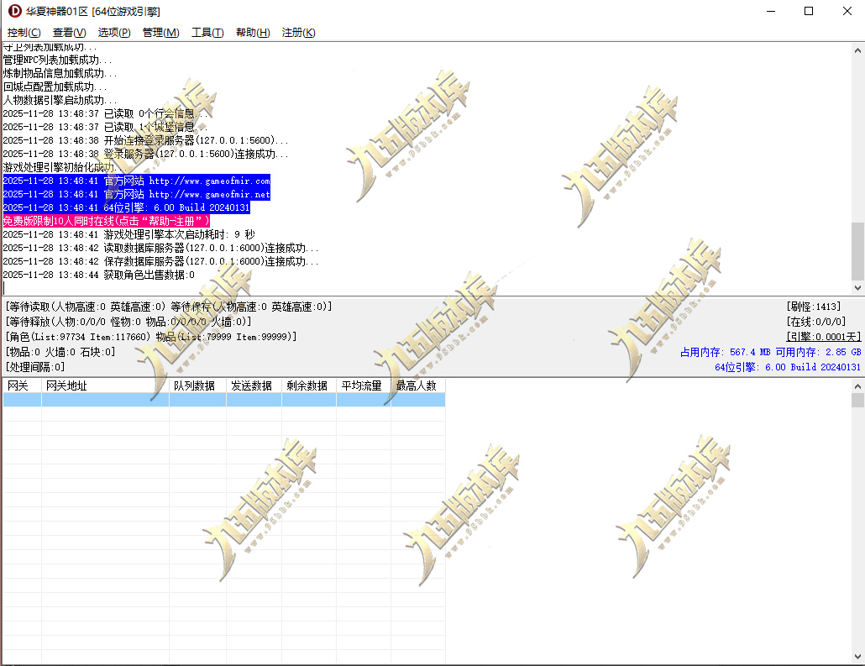Click the 已读取 0个行会信息 log line
Screen dimensions: 865x666
tap(105, 113)
